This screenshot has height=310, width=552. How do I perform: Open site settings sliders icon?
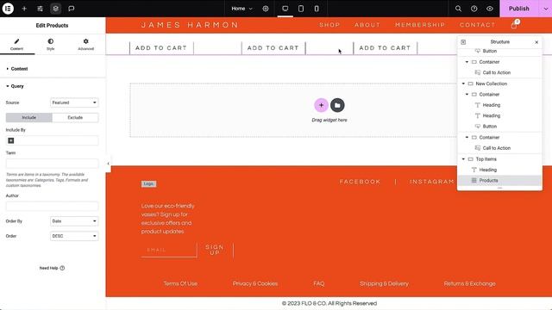point(40,9)
